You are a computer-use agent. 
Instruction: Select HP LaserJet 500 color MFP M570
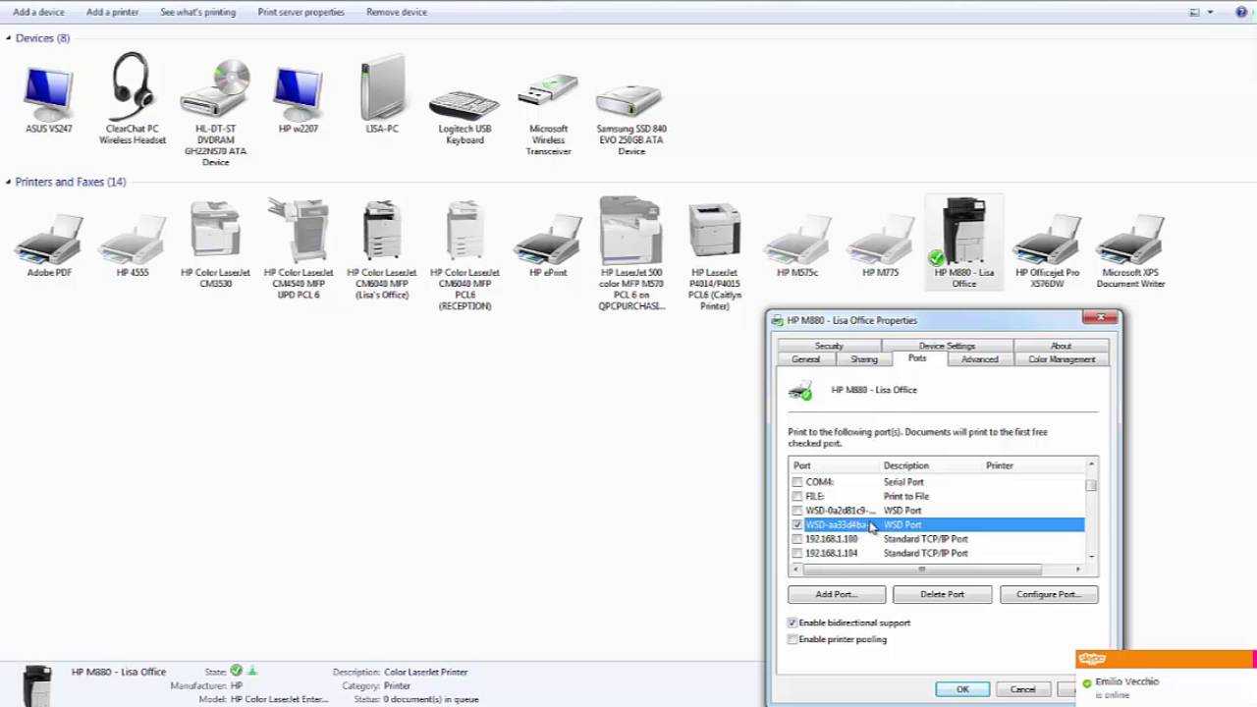pos(631,253)
